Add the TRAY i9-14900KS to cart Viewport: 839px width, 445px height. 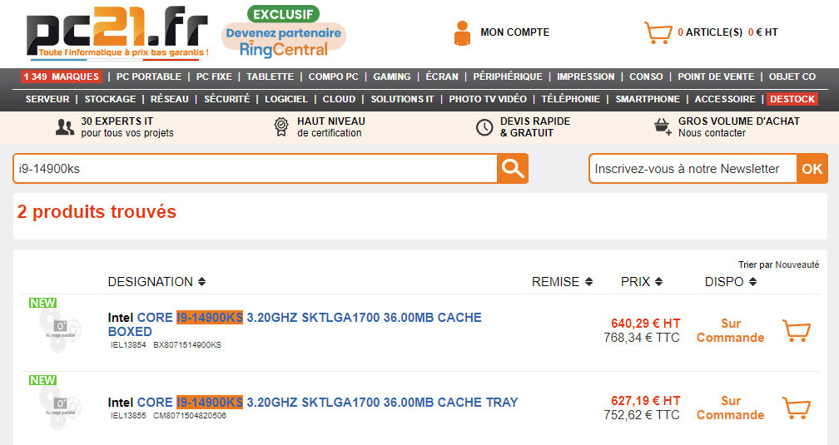coord(797,408)
